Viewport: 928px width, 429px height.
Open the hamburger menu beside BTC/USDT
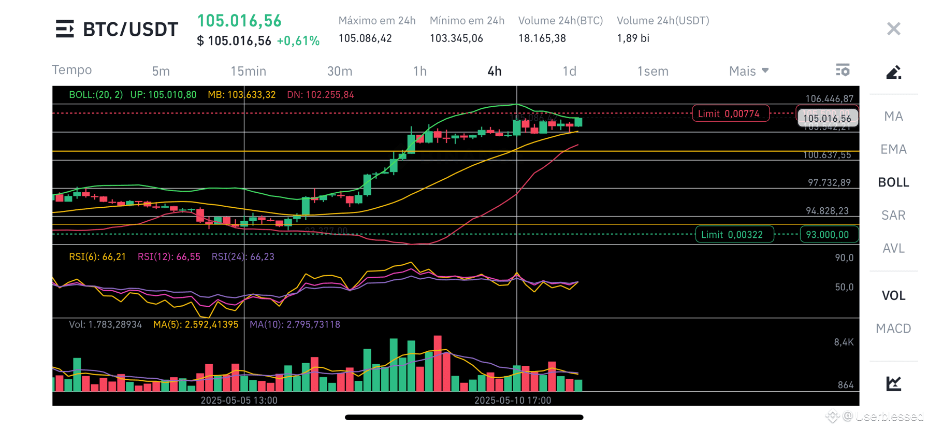65,29
